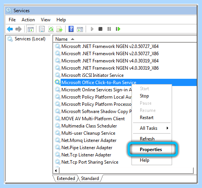Select Multi-user Cleanup Service row
Viewport: 202px width, 188px height.
88,133
